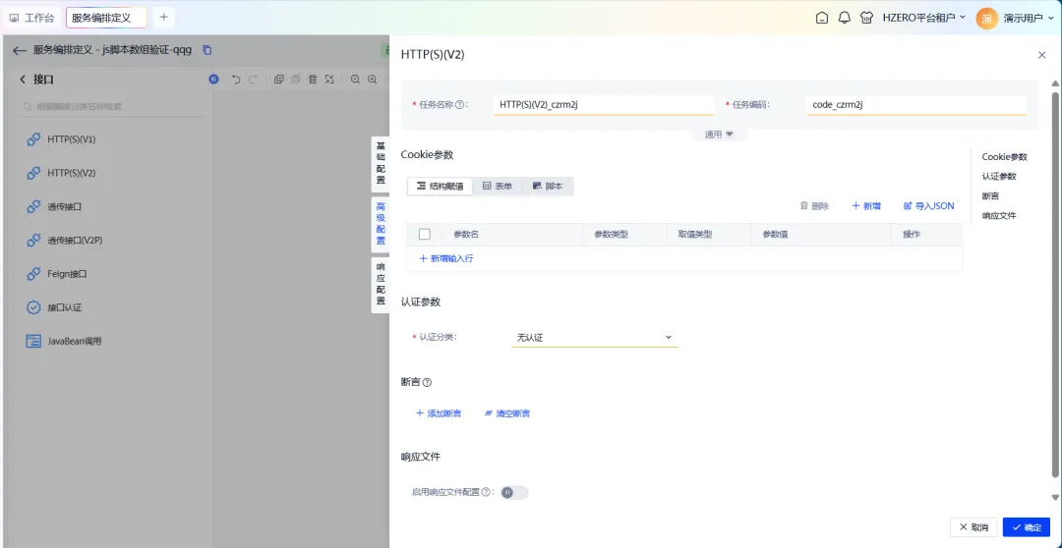Click the scrollbar down arrow in drawer
This screenshot has height=548, width=1062.
click(x=1054, y=498)
